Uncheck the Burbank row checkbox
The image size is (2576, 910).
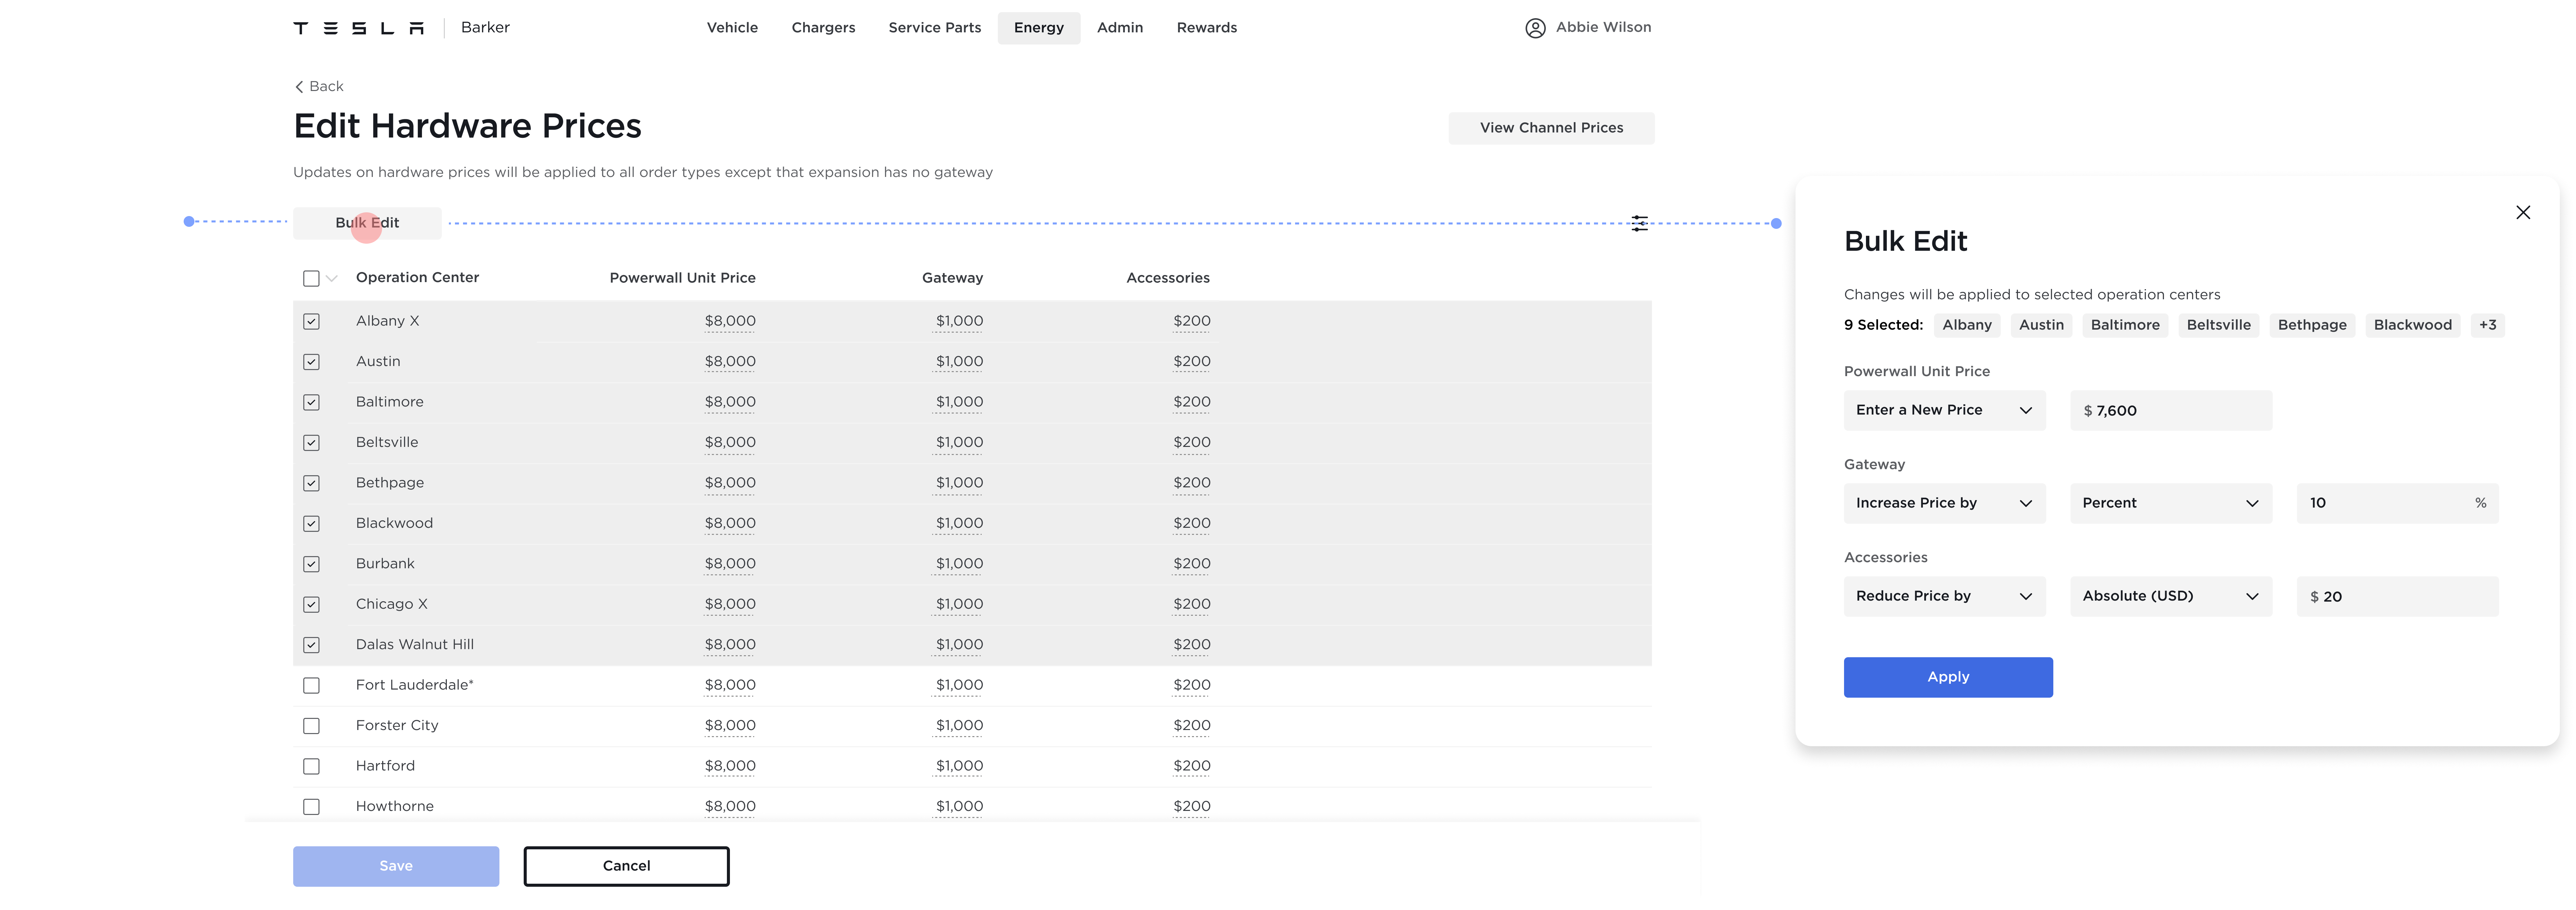311,564
